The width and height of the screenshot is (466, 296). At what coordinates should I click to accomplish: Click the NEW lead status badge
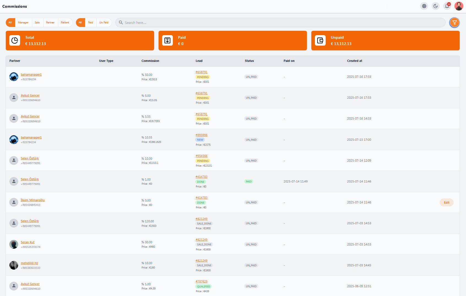click(200, 140)
